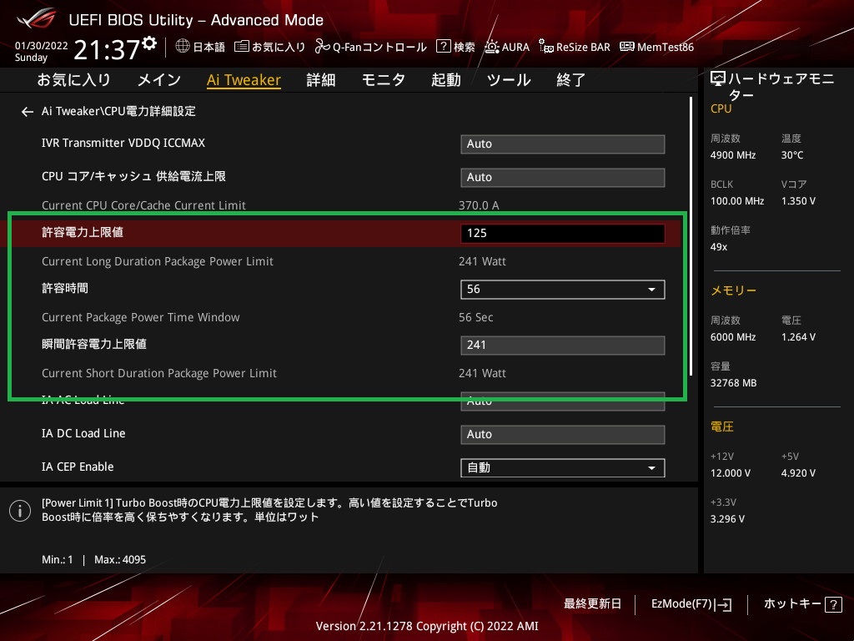
Task: Click the 検索 search question-mark icon
Action: point(444,47)
